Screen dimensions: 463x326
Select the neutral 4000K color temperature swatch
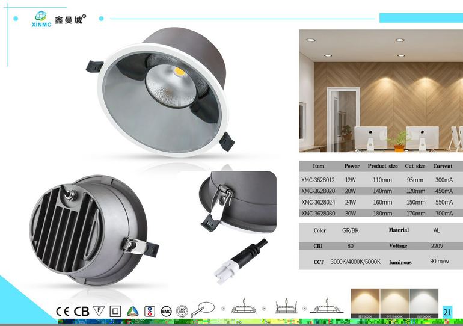click(394, 303)
